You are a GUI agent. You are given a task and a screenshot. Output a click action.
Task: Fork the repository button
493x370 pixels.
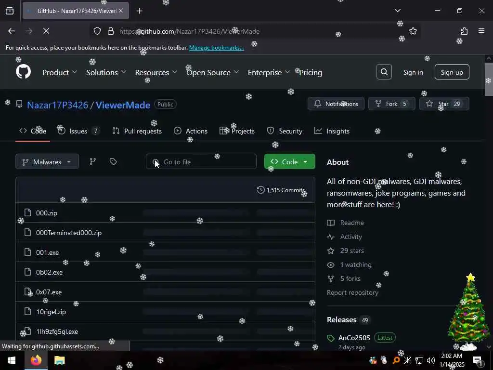coord(392,104)
